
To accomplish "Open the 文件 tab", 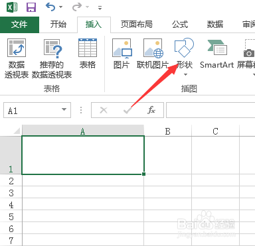I will [19, 25].
